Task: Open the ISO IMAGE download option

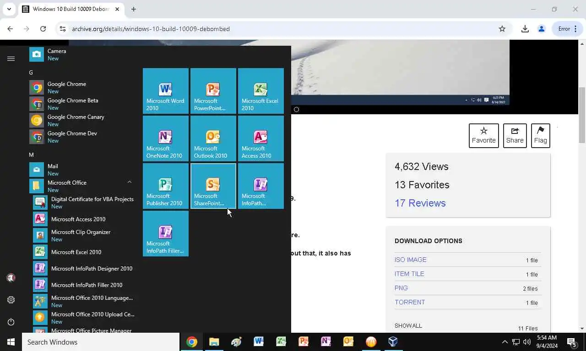Action: point(411,260)
